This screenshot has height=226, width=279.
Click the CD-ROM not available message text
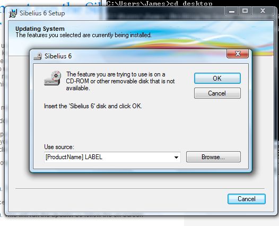[120, 81]
